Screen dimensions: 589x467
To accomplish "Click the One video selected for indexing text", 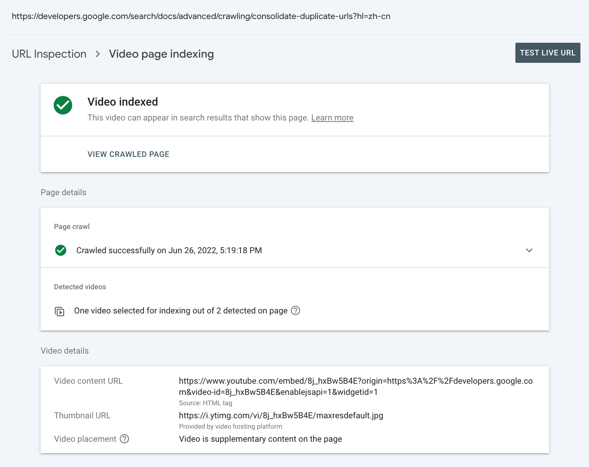I will tap(181, 310).
